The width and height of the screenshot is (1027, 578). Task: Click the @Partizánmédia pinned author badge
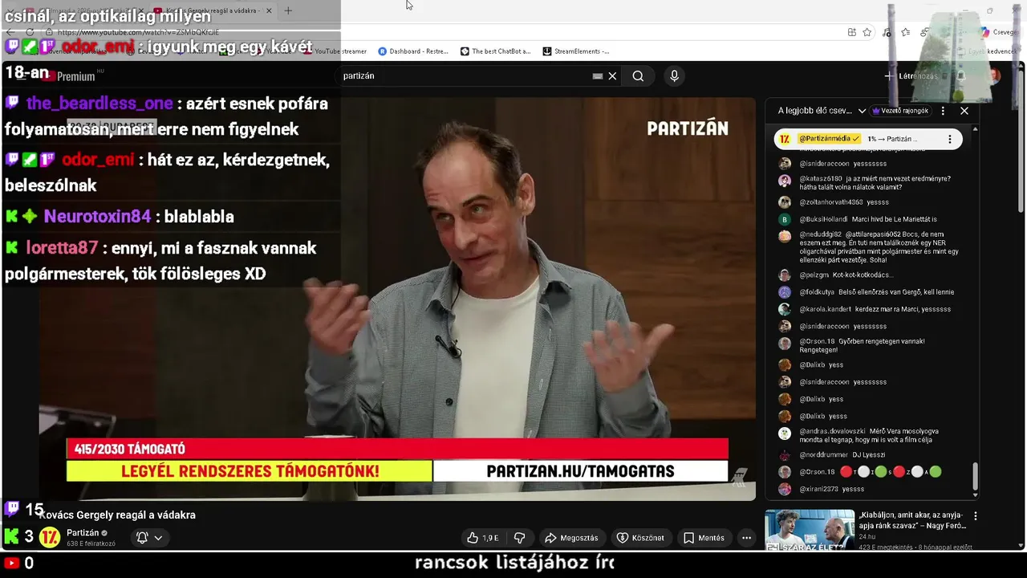pyautogui.click(x=830, y=139)
